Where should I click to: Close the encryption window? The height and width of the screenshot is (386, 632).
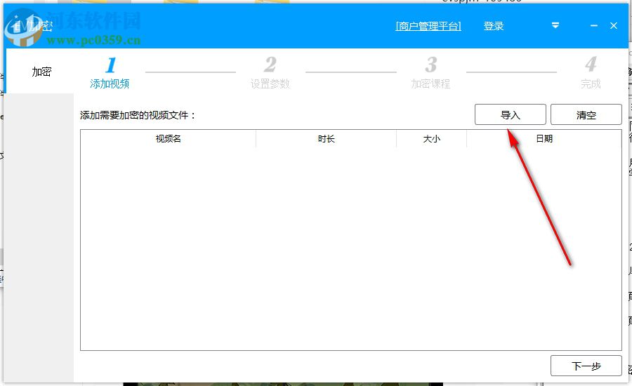point(614,26)
